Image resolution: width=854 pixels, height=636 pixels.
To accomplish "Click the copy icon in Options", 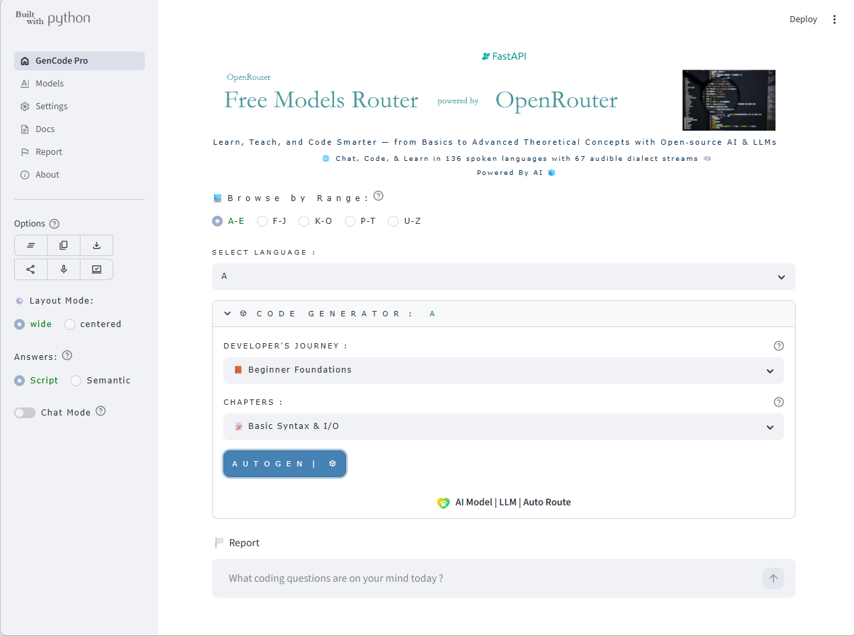I will [x=64, y=245].
